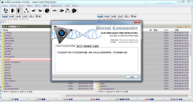
Task: Click the F7 新建文件夹 button
Action: [124, 99]
